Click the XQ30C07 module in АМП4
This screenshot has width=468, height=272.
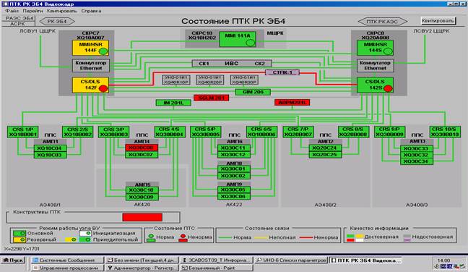tap(141, 155)
